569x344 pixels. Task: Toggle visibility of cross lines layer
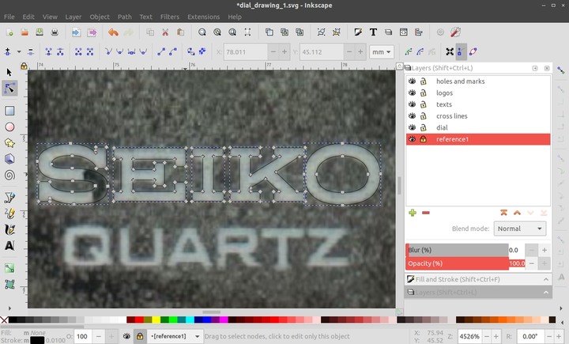[412, 116]
